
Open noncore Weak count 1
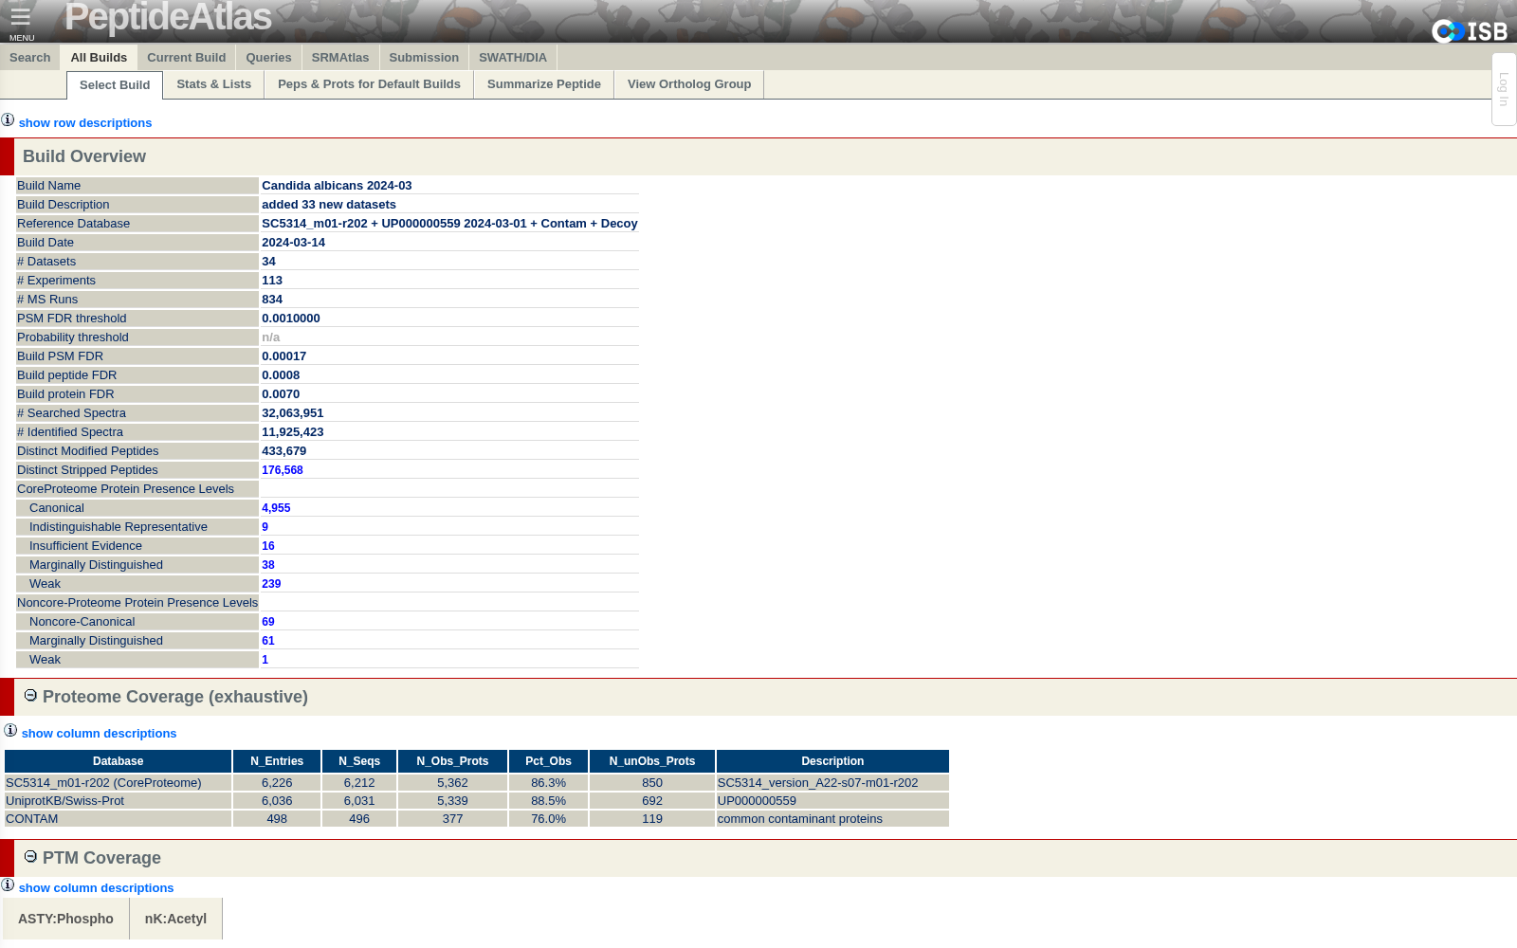click(265, 660)
